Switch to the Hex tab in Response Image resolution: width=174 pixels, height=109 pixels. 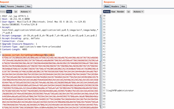point(123,6)
